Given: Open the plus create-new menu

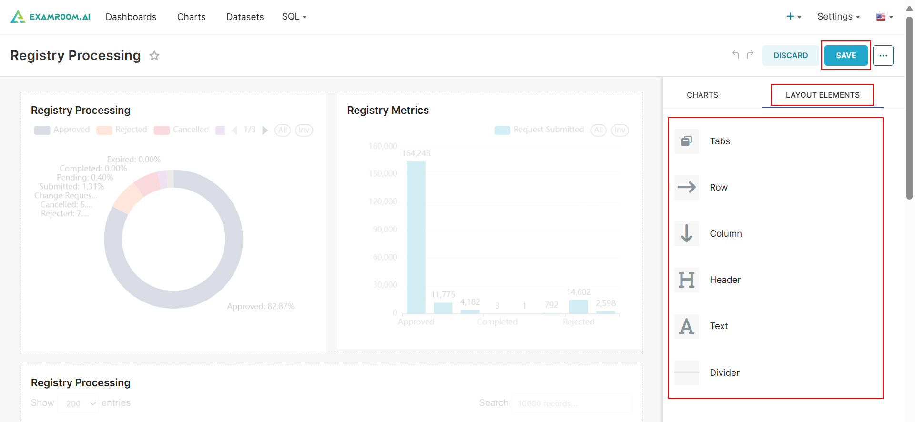Looking at the screenshot, I should [x=793, y=17].
